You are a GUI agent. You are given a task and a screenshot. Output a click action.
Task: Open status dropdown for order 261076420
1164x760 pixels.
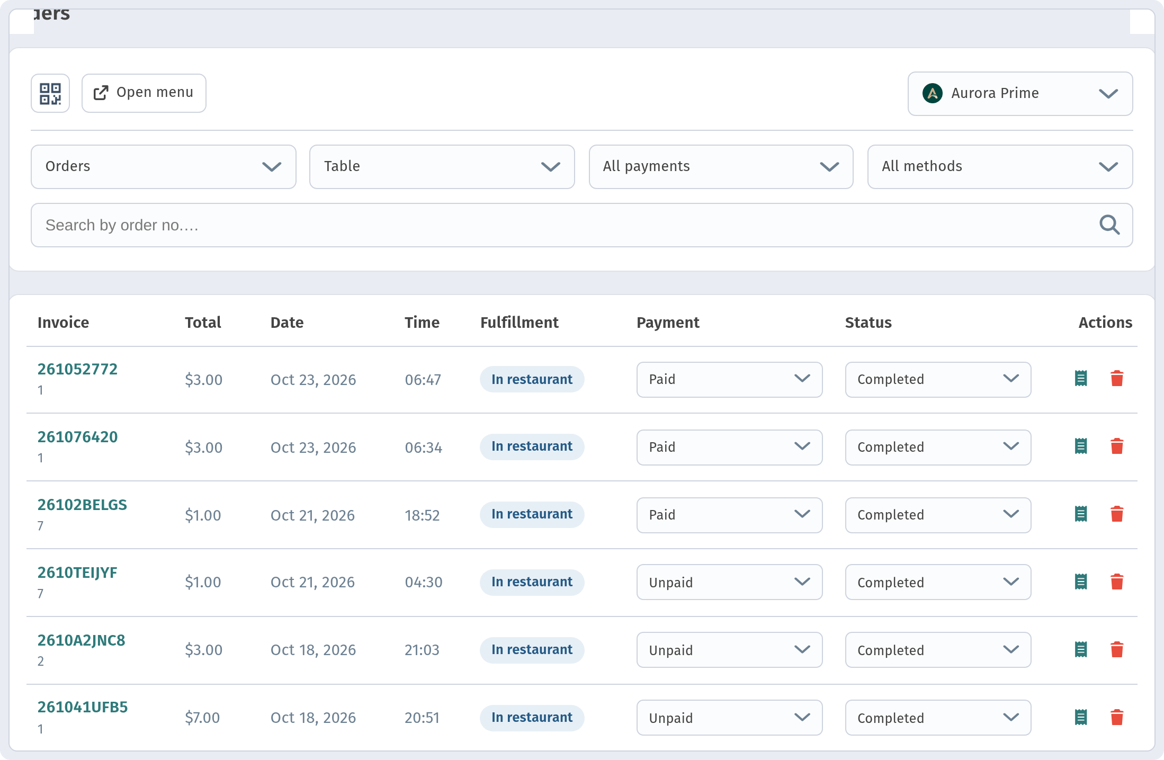[938, 448]
